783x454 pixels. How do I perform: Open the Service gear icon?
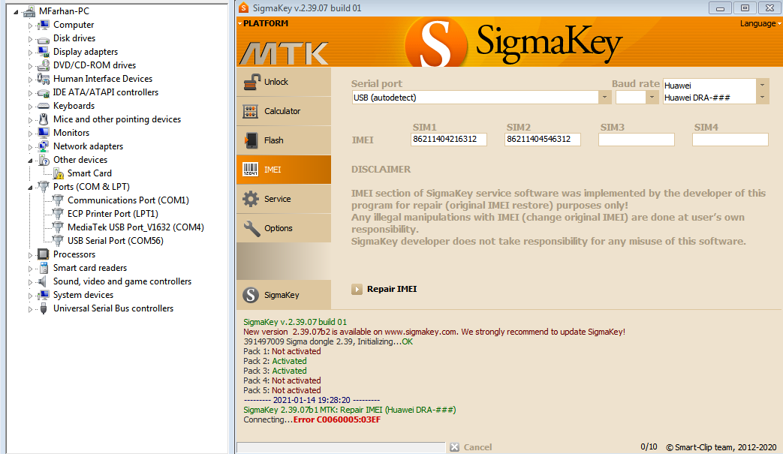(x=251, y=199)
